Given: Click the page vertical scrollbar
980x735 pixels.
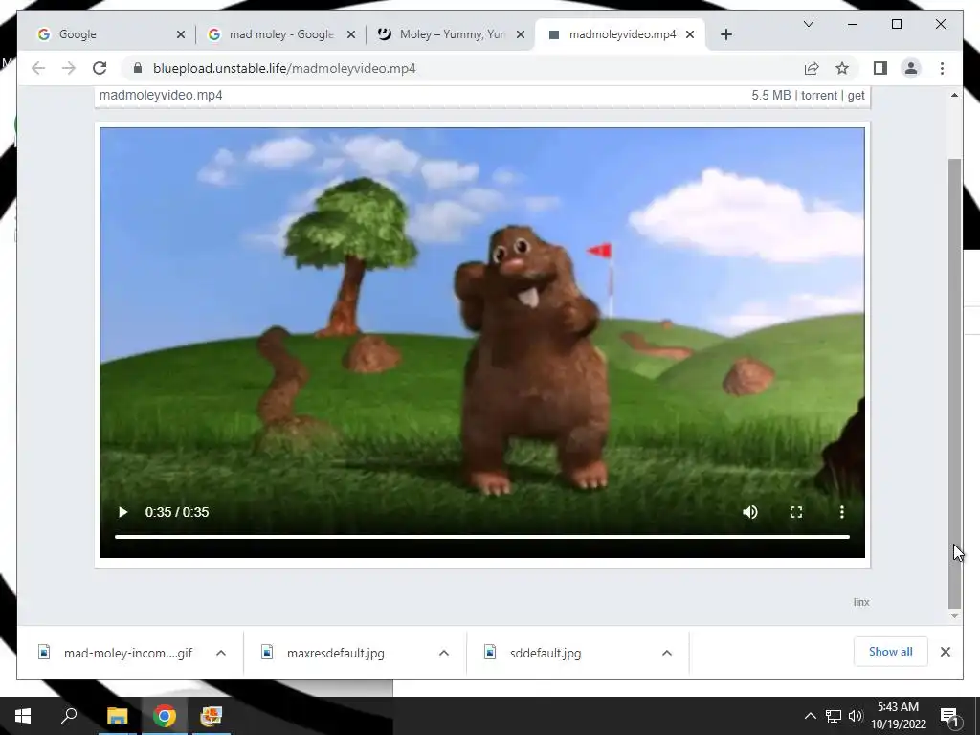Looking at the screenshot, I should 954,383.
